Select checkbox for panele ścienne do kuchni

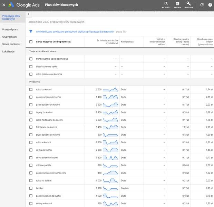point(31,196)
